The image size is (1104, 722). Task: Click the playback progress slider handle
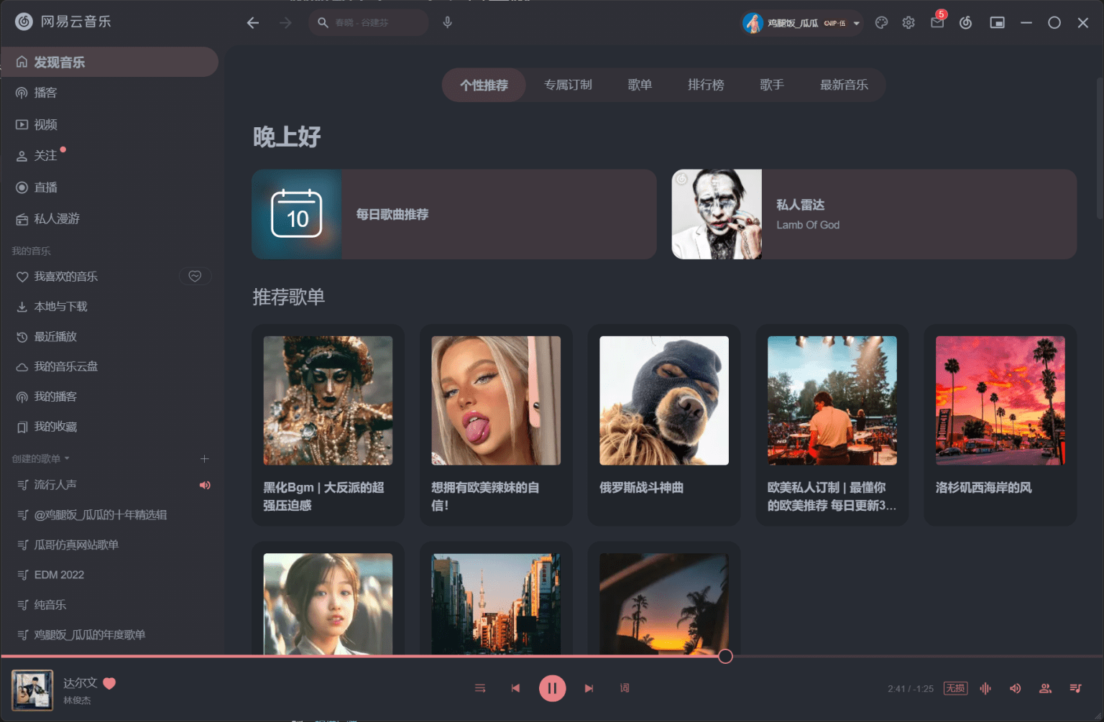[x=725, y=656]
